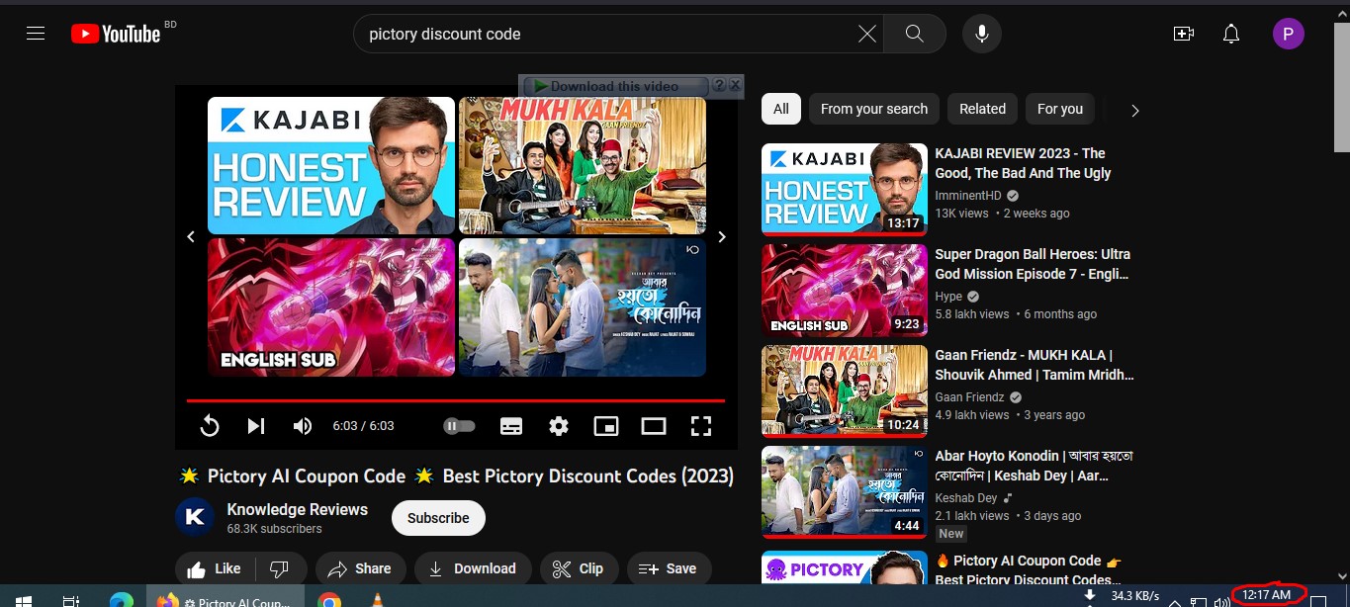The image size is (1350, 607).
Task: Click the 4:44 Abar Hoyto sidebar thumbnail
Action: coord(845,492)
